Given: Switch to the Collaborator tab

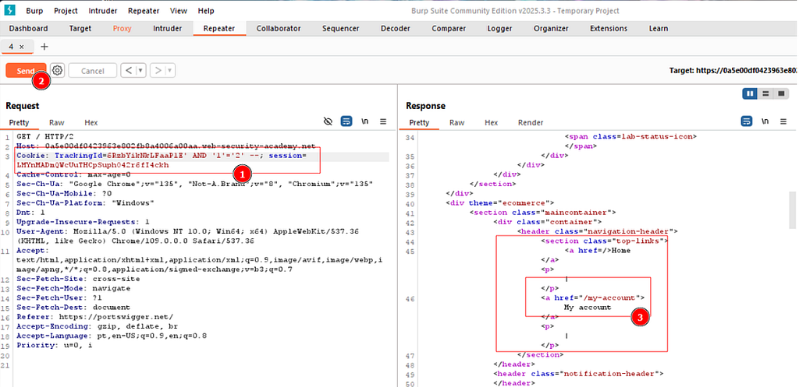Looking at the screenshot, I should click(279, 29).
